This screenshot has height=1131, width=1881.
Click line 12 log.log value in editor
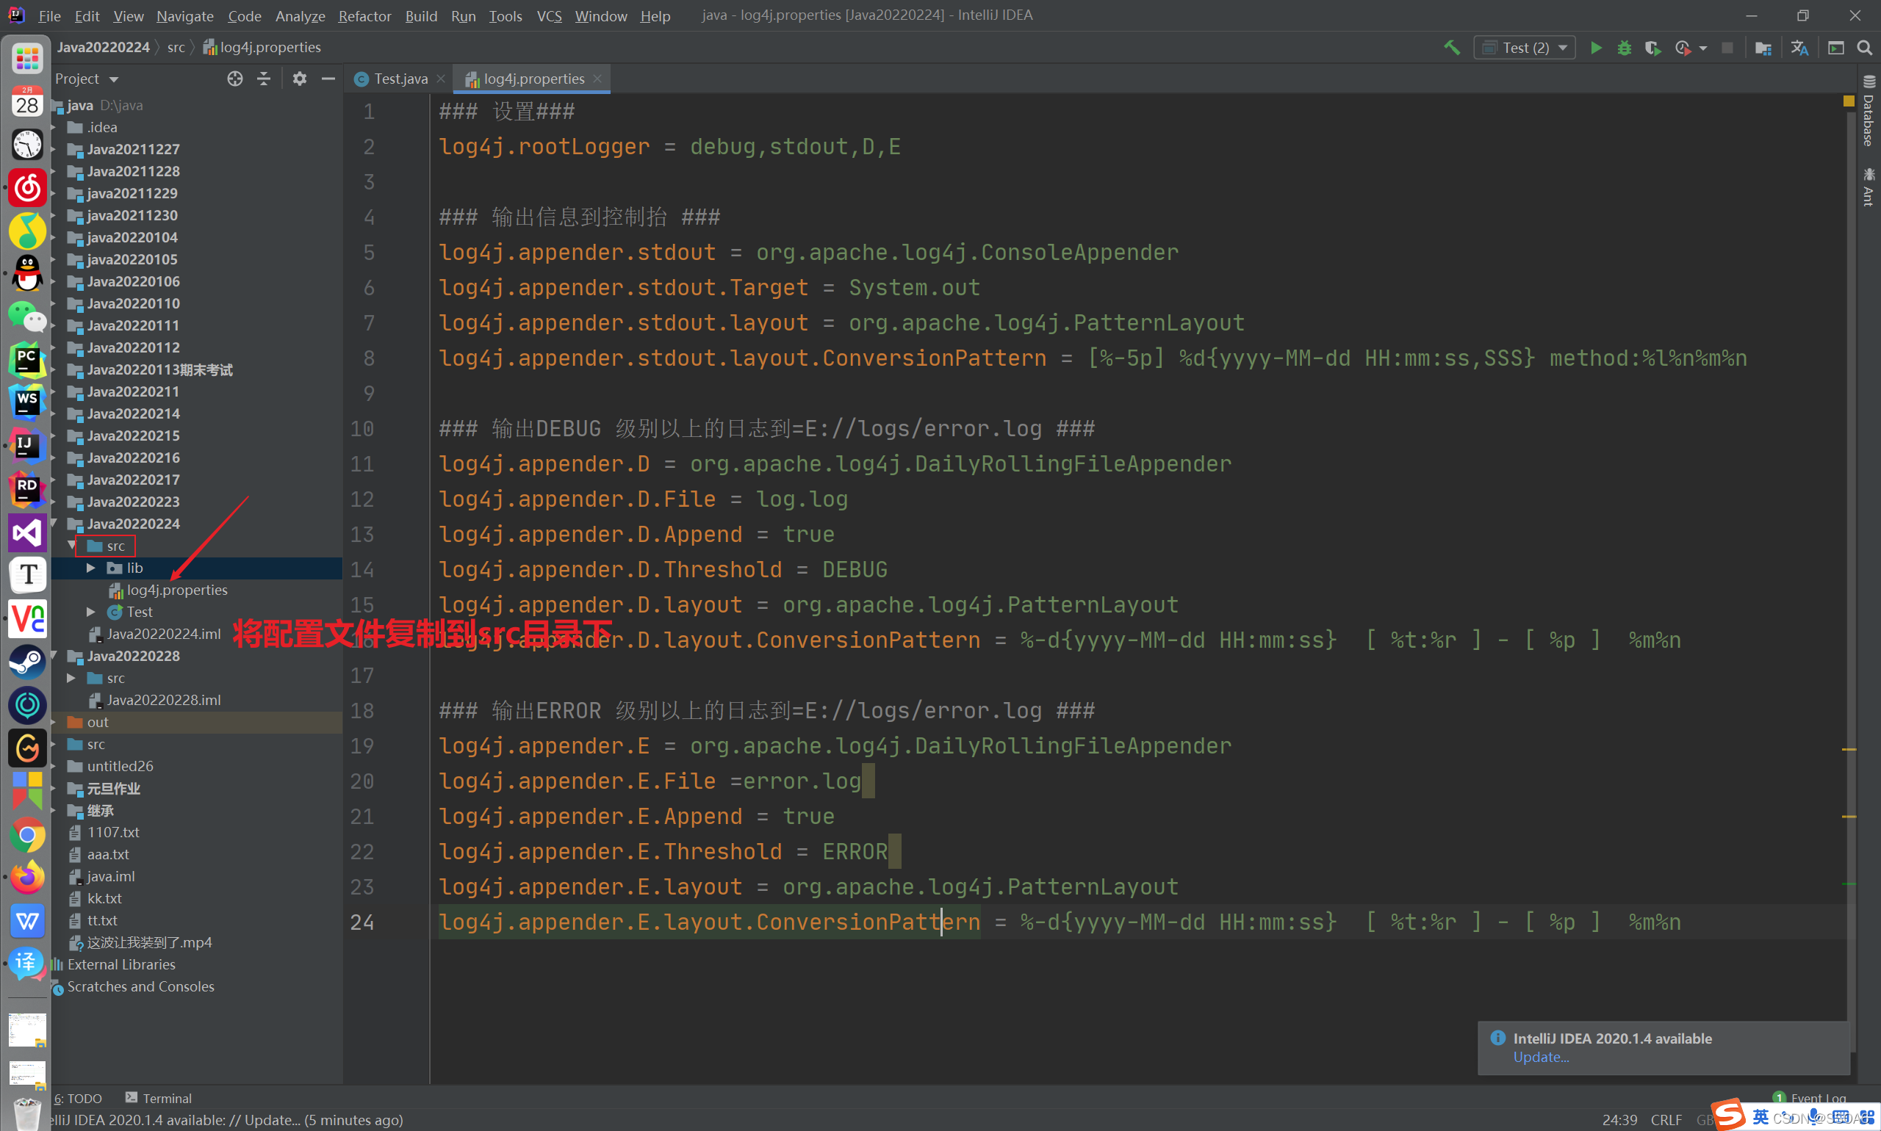(802, 499)
